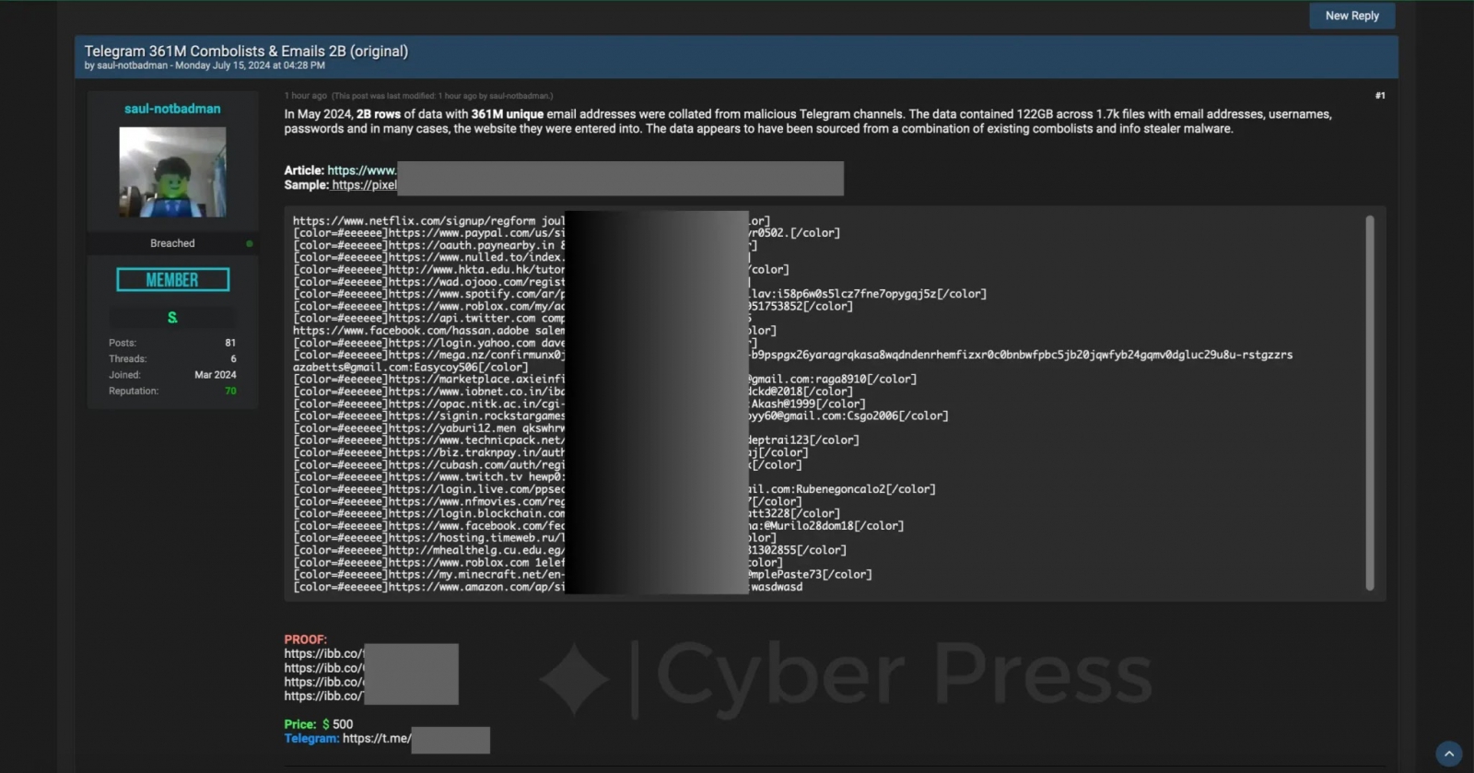Click the byline 'Monday July 15, 2024 at 04:28 PM'

tap(250, 65)
